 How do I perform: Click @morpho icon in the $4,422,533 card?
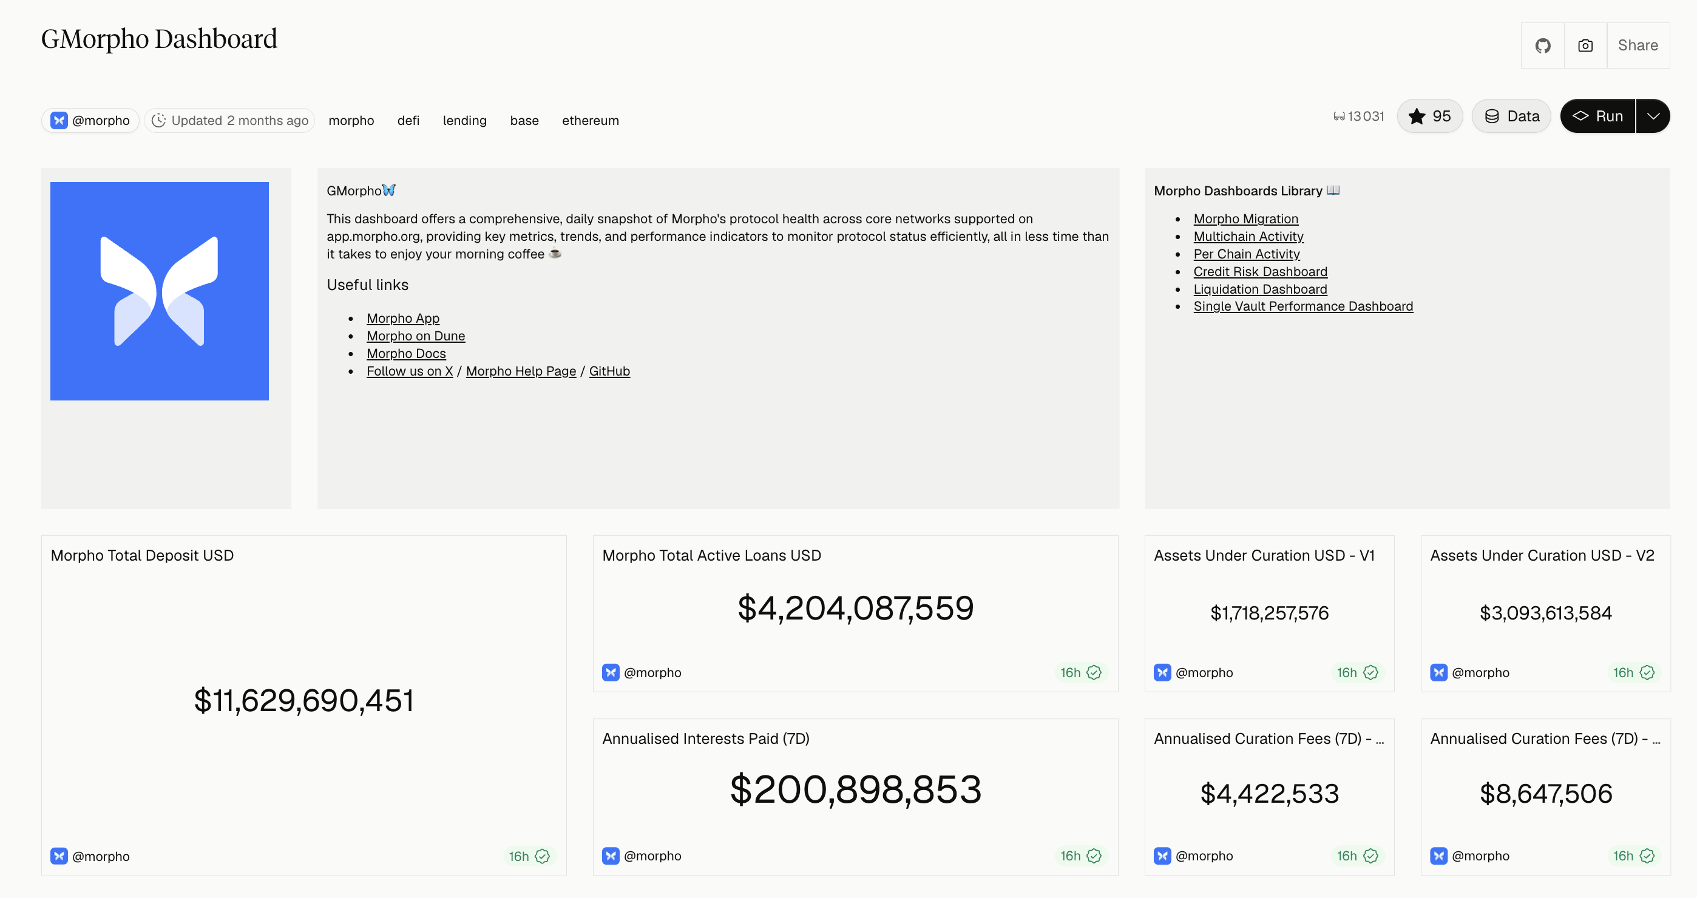(1163, 856)
